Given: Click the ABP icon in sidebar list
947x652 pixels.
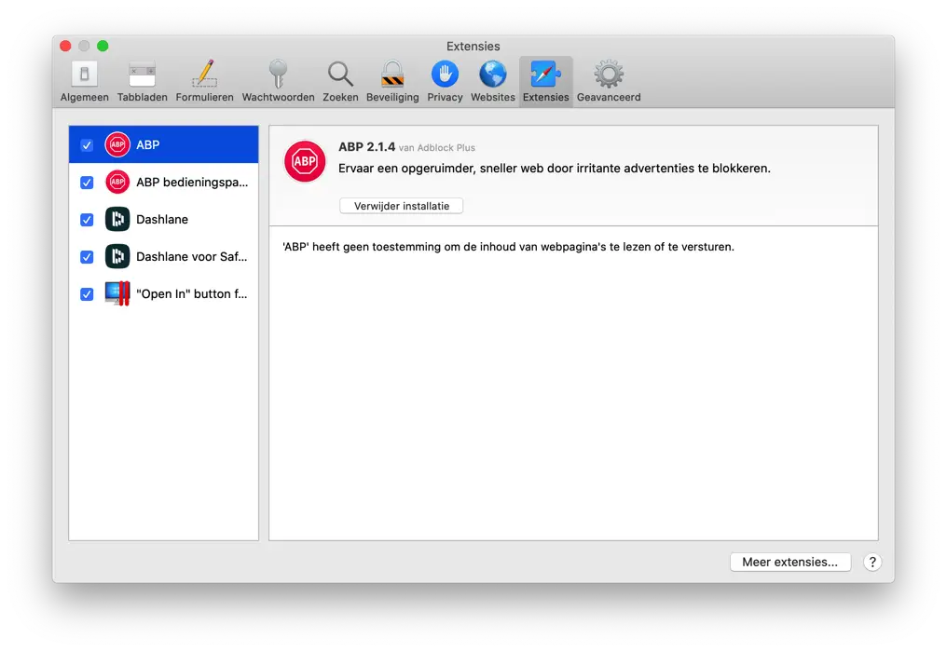Looking at the screenshot, I should [x=117, y=145].
